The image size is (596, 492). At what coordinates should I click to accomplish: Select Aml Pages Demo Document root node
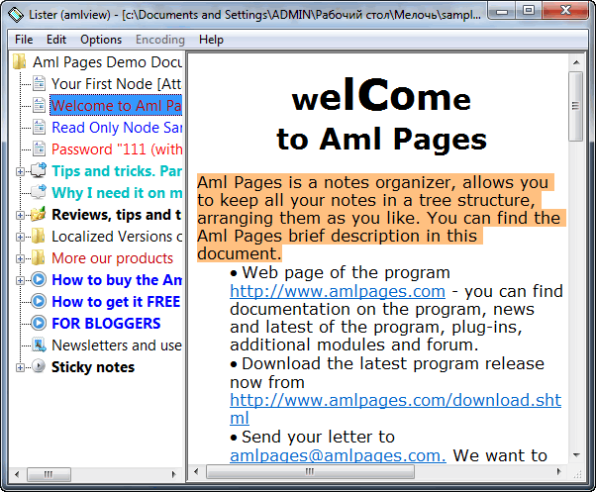tap(107, 62)
